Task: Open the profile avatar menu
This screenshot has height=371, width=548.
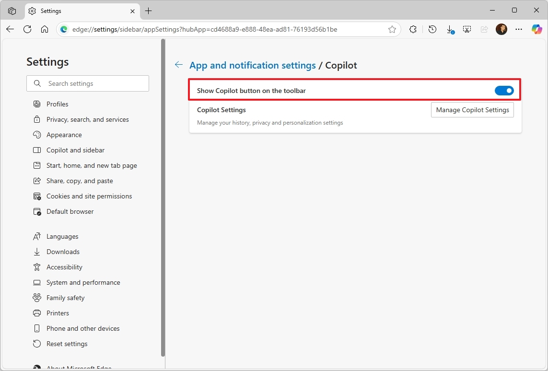Action: pyautogui.click(x=501, y=29)
